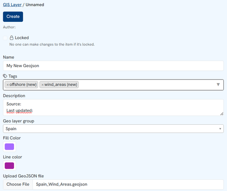Remove the wind_areas (new) tag
This screenshot has width=227, height=191.
(43, 85)
